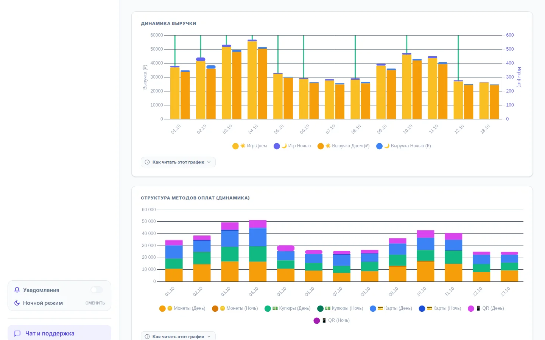545x340 pixels.
Task: Click the banknote icon of Купюры (Ночь)
Action: (x=328, y=308)
